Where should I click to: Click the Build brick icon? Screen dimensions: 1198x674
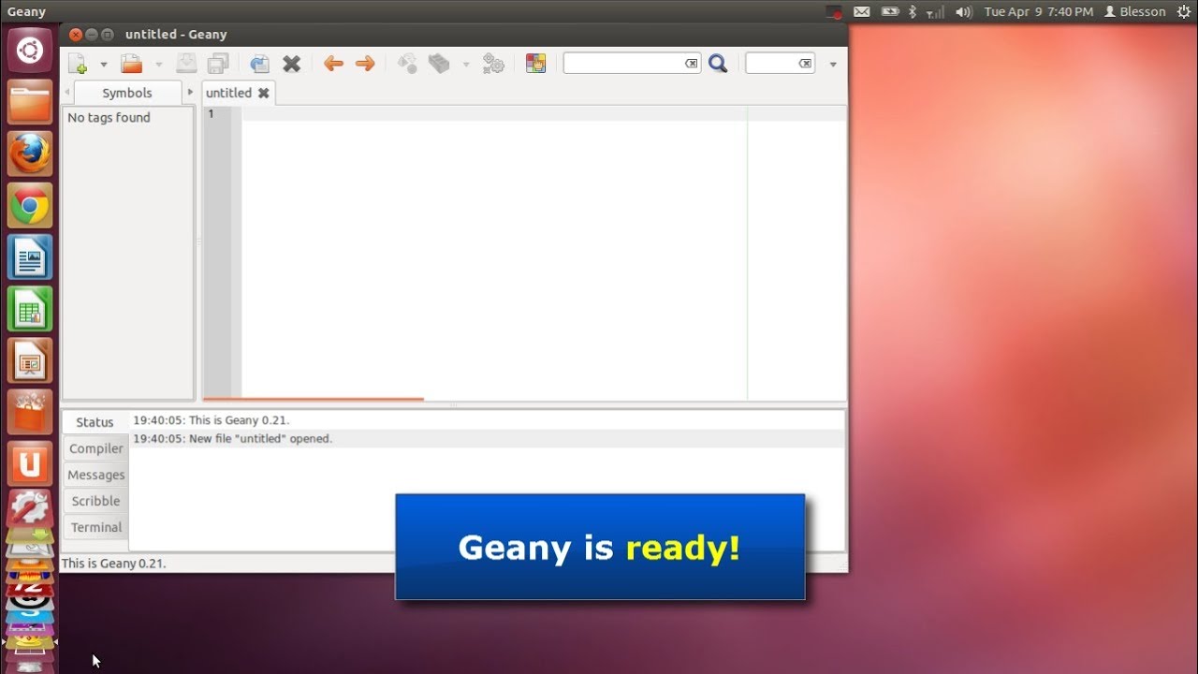pyautogui.click(x=439, y=64)
